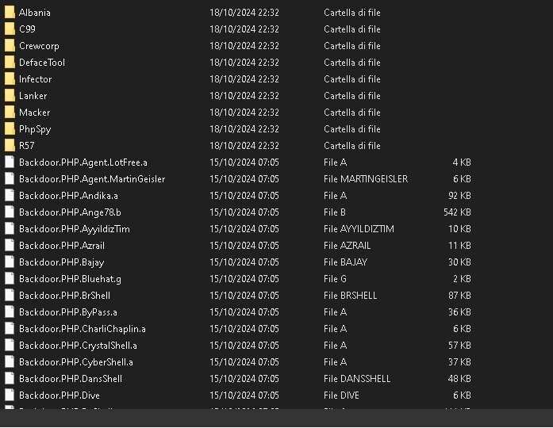This screenshot has height=428, width=553.
Task: Select the Crewcorp folder icon
Action: [x=10, y=46]
